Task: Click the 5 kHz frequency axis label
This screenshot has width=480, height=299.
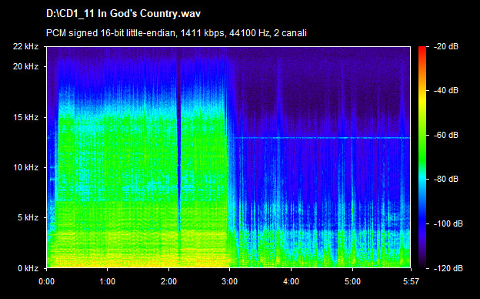Action: 28,218
